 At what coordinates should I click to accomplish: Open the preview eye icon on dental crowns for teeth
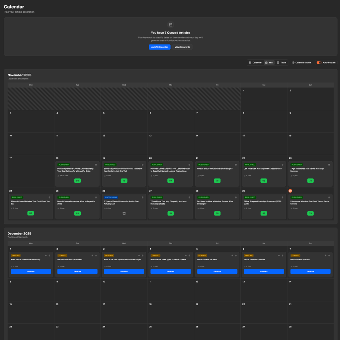pos(232,256)
